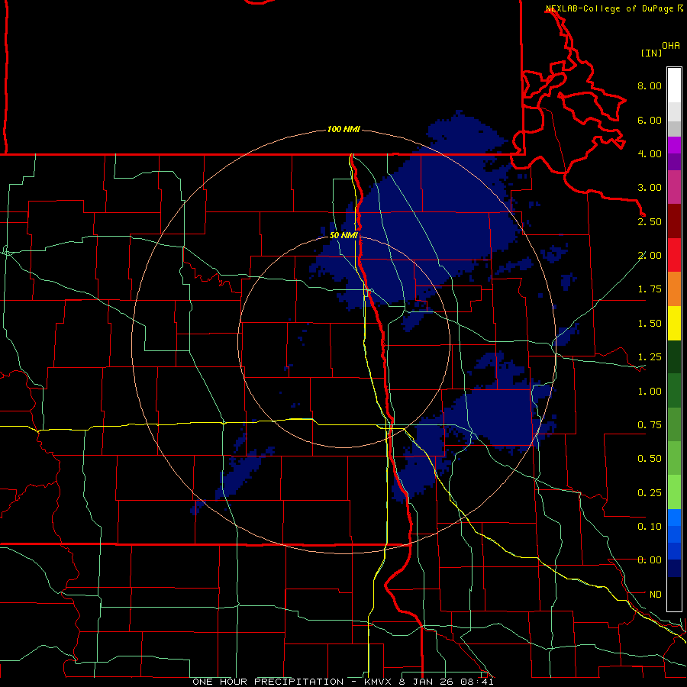Click the 1.75 legend value
Image resolution: width=687 pixels, height=687 pixels.
[650, 289]
